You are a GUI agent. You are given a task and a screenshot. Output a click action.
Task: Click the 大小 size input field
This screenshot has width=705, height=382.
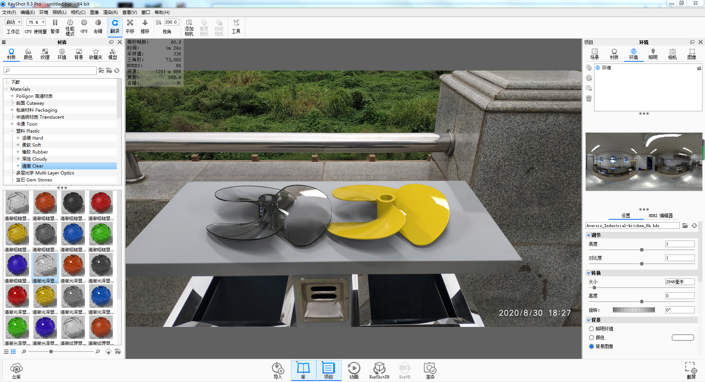pyautogui.click(x=680, y=282)
